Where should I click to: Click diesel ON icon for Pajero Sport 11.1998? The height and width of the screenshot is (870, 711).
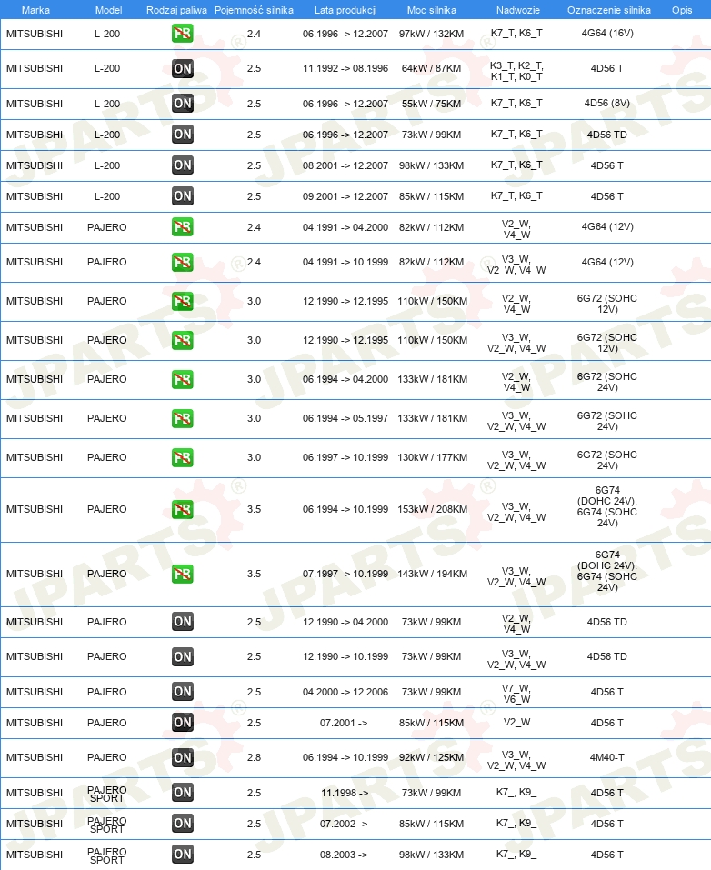[182, 793]
